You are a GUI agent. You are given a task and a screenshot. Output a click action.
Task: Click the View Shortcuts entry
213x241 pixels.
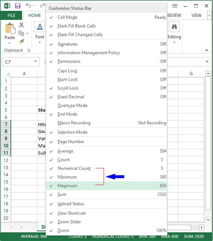[106, 213]
